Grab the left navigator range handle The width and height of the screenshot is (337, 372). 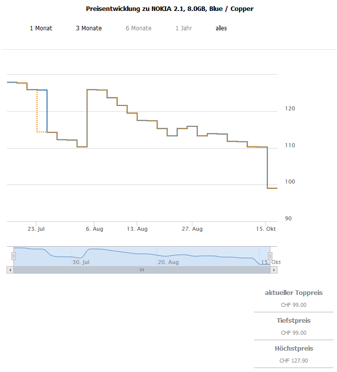14,256
